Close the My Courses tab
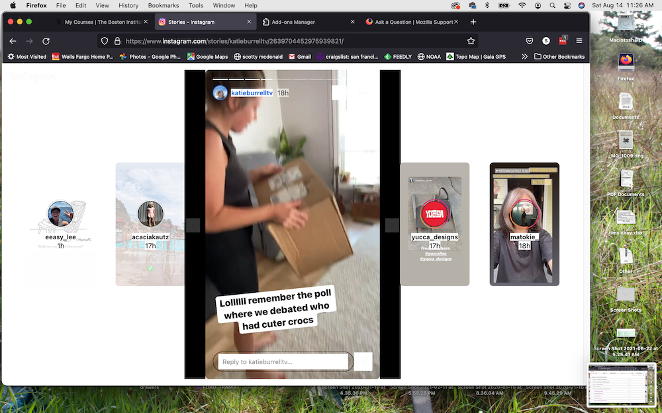Screen dimensions: 662x413 [x=146, y=22]
